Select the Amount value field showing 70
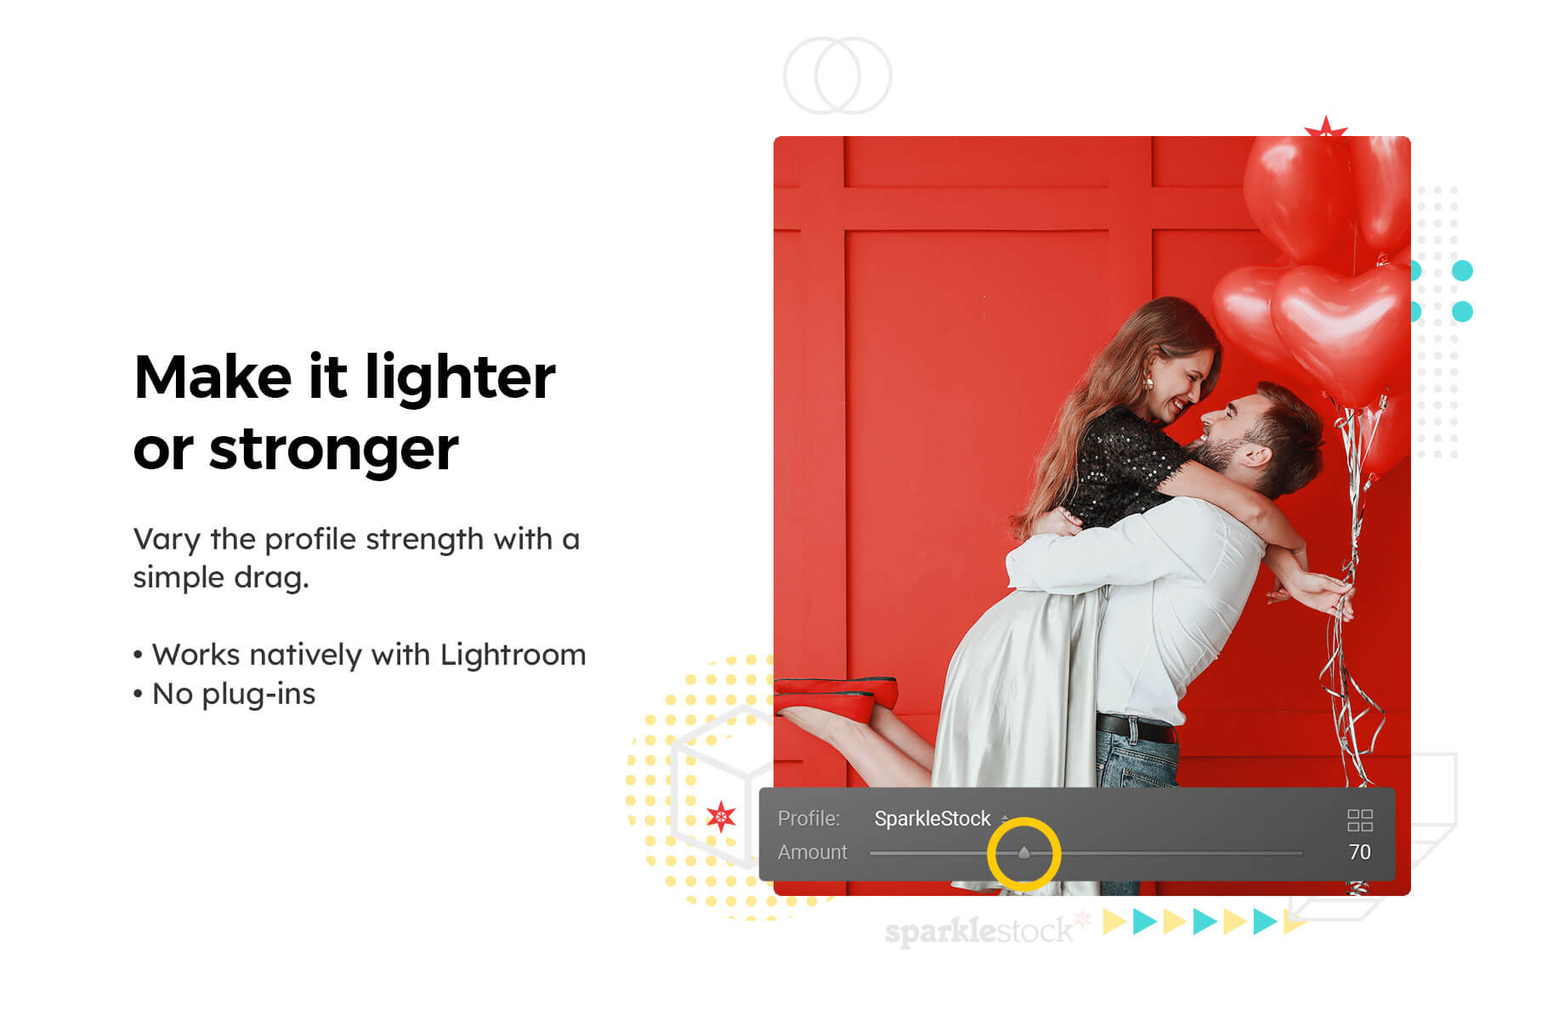The width and height of the screenshot is (1547, 1032). point(1359,852)
